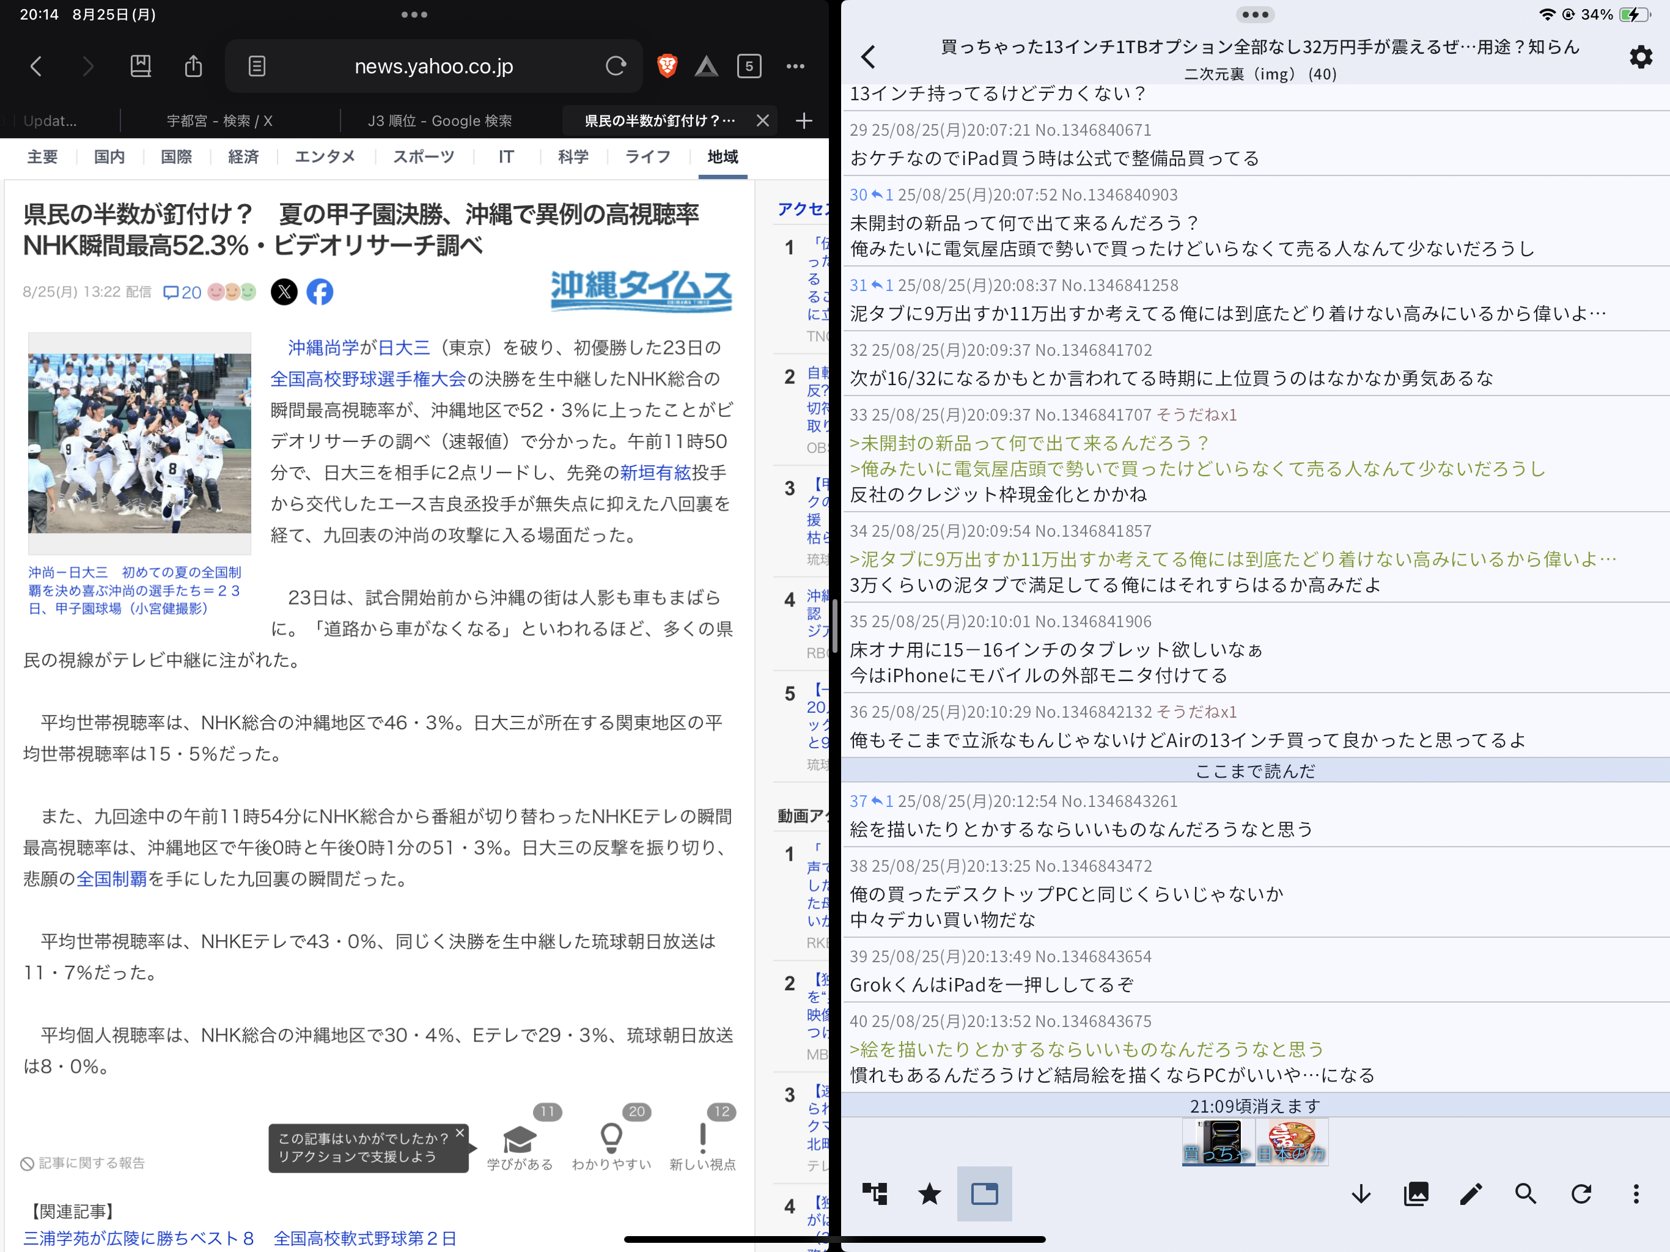The width and height of the screenshot is (1670, 1252).
Task: Select the 国内 news category
Action: (x=109, y=157)
